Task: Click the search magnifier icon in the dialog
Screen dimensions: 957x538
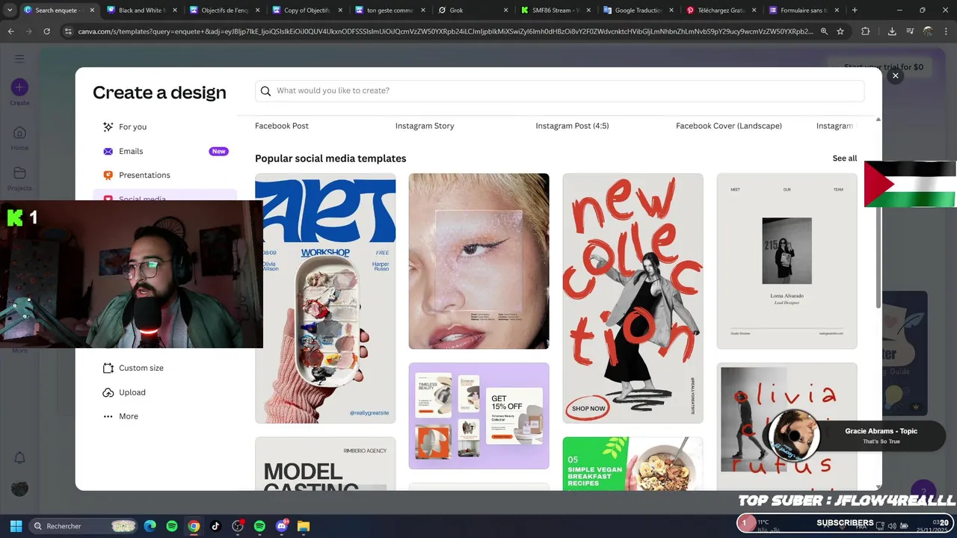Action: pos(265,90)
